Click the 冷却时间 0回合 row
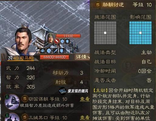 coord(123,71)
